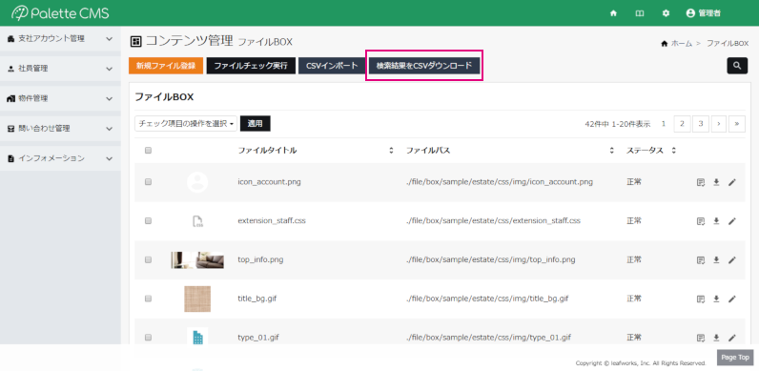Download icon for type_01.gif row
The image size is (759, 371).
[x=716, y=337]
